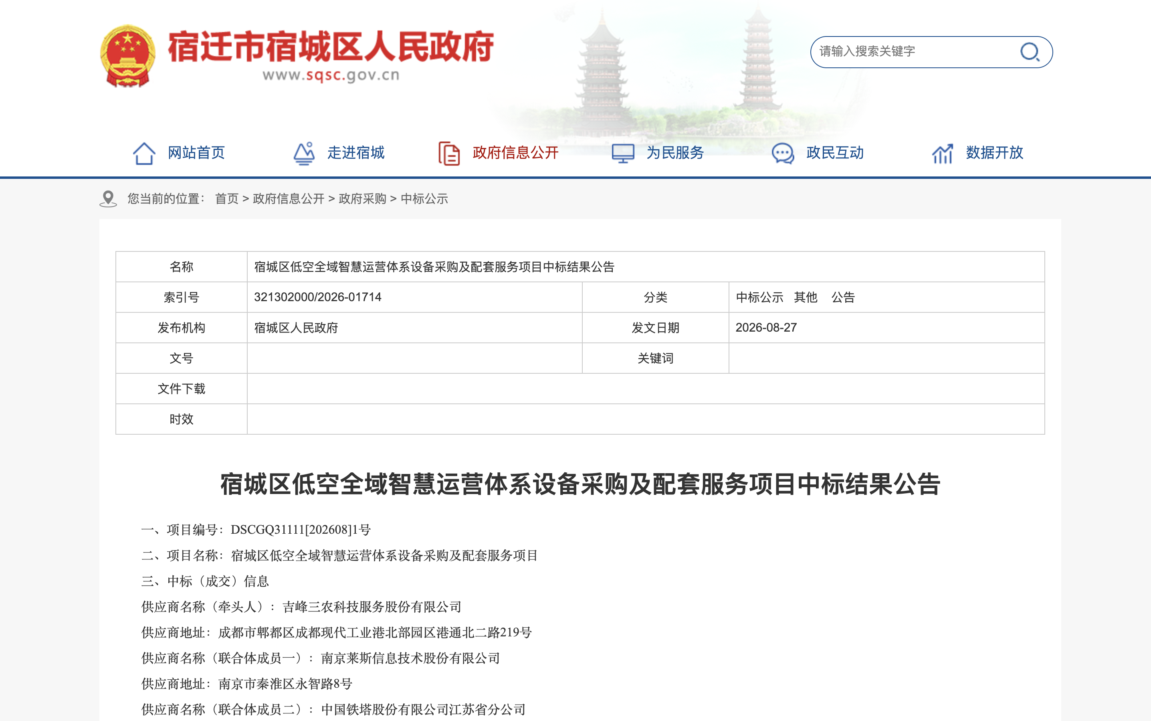Click the location pin icon in breadcrumb
The image size is (1151, 721).
click(x=108, y=199)
